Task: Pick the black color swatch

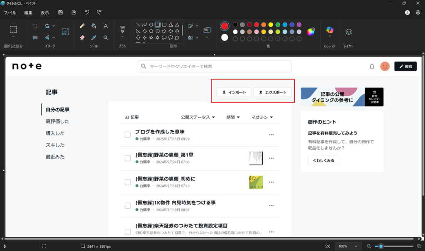Action: 235,25
